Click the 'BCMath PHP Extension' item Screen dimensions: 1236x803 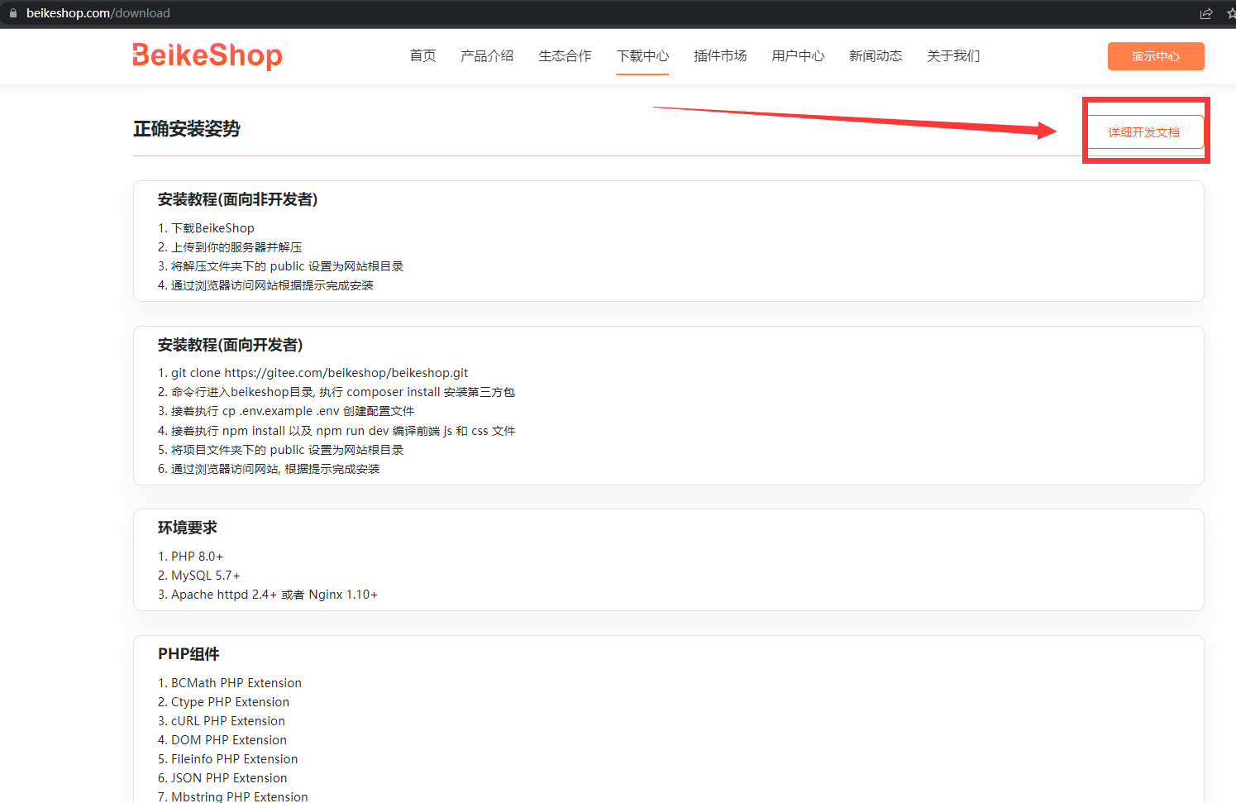pos(230,683)
